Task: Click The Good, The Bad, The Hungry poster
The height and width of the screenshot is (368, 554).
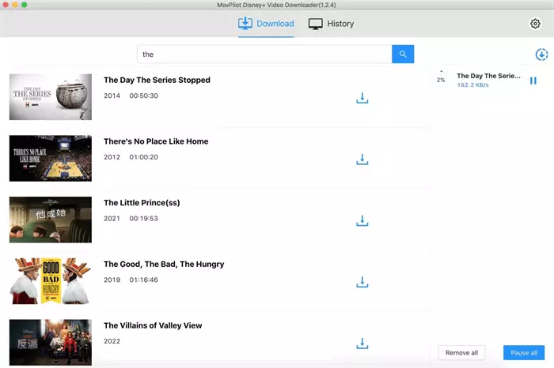Action: pos(50,281)
